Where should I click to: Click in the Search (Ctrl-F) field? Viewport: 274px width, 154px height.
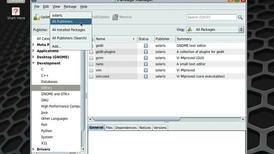211,17
